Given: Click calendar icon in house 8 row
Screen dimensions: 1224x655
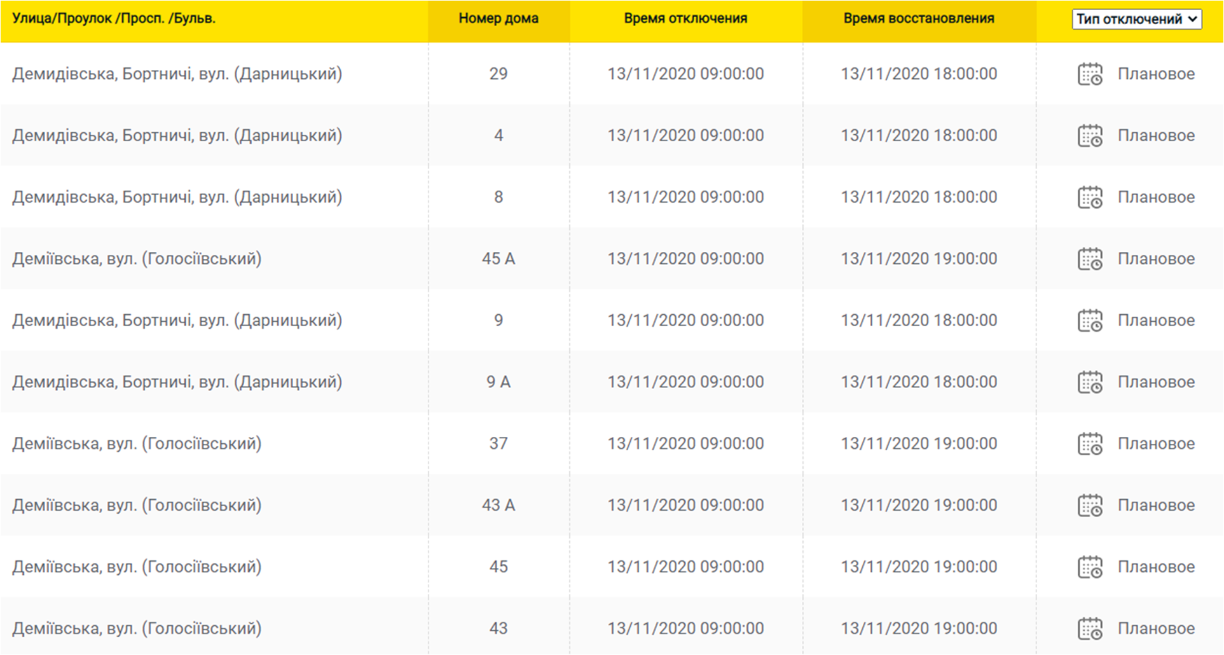Looking at the screenshot, I should [1090, 198].
